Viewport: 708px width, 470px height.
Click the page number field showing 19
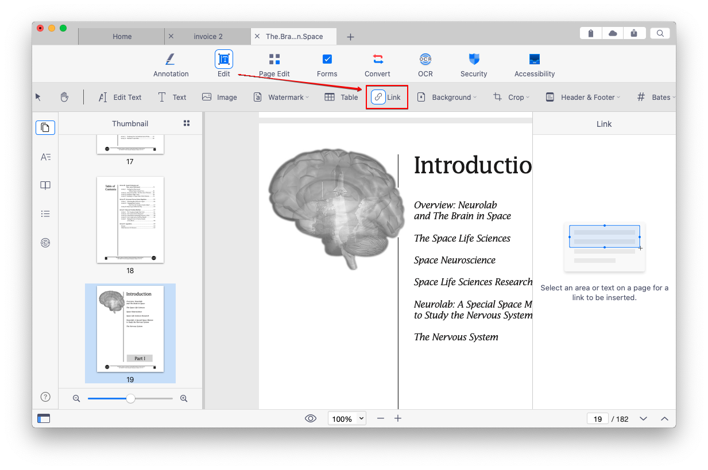pyautogui.click(x=598, y=419)
